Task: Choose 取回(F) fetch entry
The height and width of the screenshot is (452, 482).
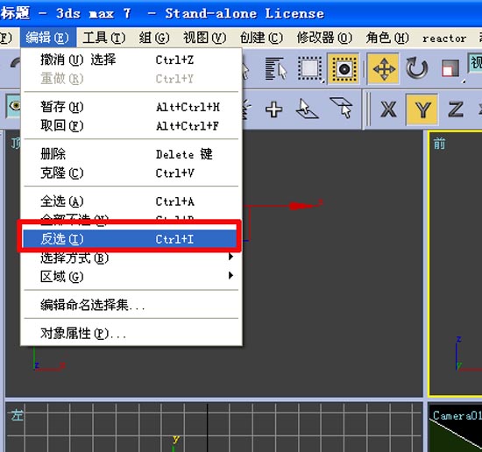Action: 131,125
